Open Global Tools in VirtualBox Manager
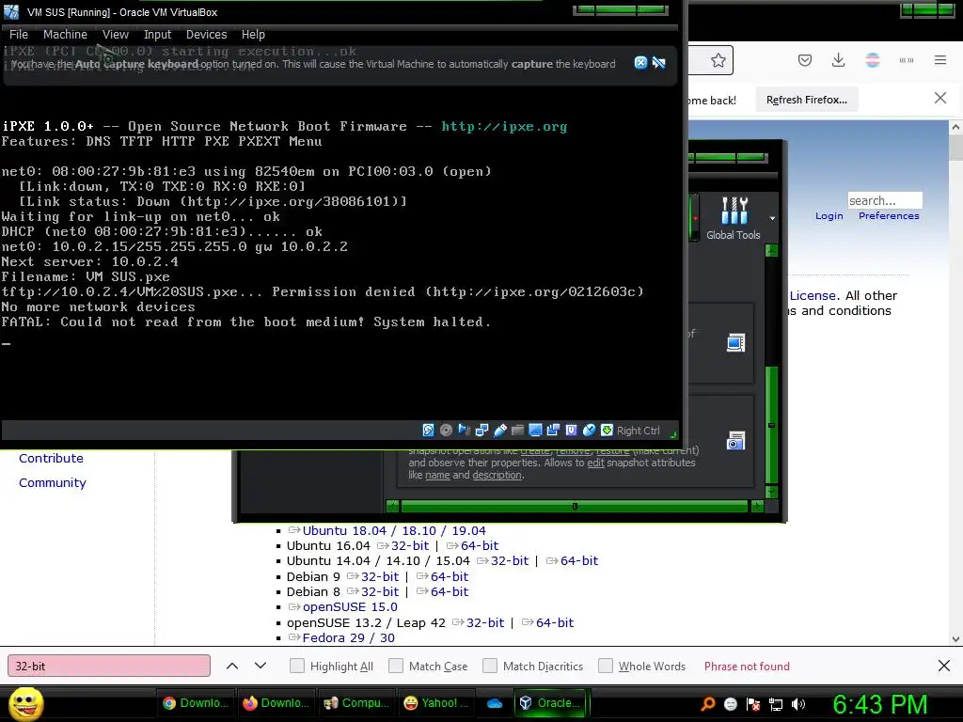963x722 pixels. pyautogui.click(x=734, y=218)
